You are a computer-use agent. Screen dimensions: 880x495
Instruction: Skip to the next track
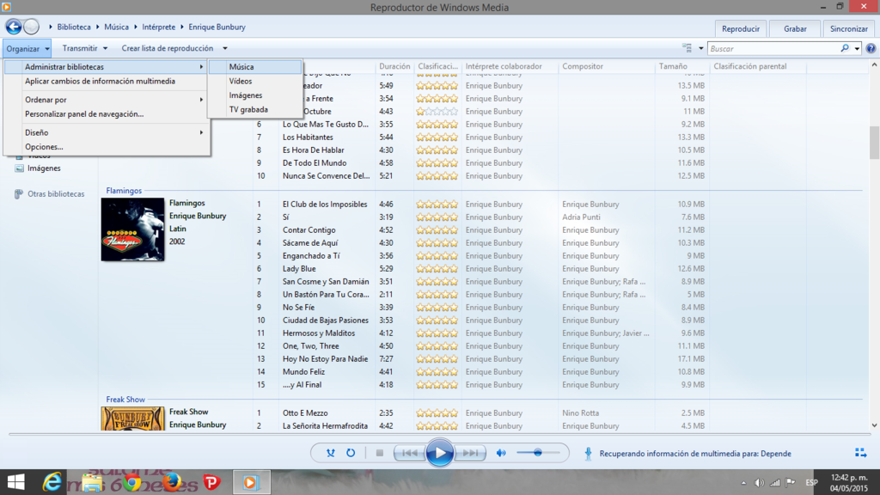[x=470, y=453]
